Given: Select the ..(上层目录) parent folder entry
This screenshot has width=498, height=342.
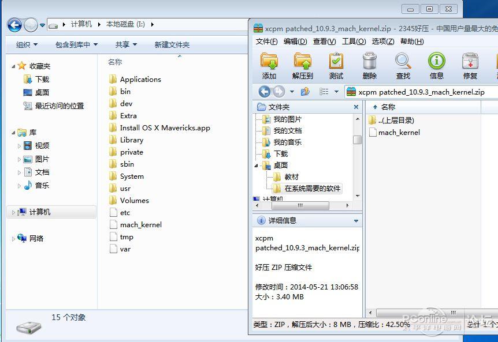Looking at the screenshot, I should pyautogui.click(x=396, y=121).
